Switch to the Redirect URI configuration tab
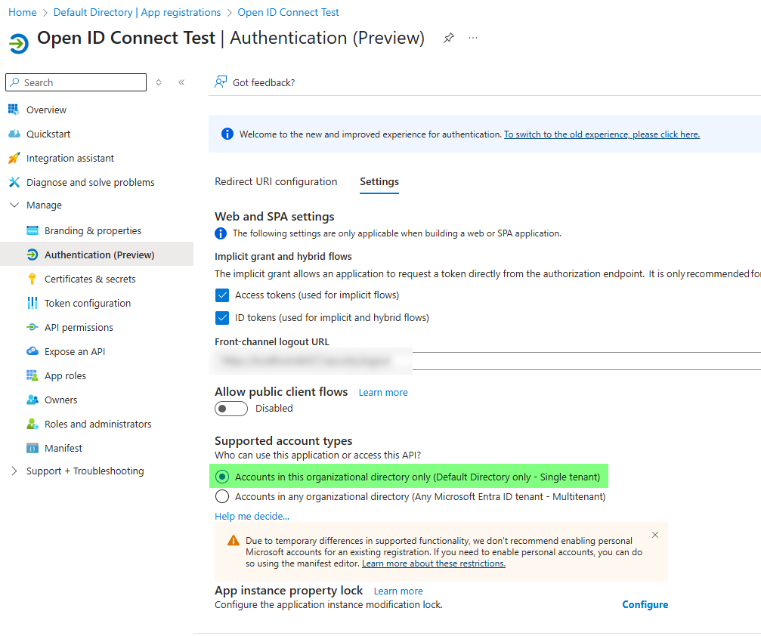761x636 pixels. [x=276, y=181]
